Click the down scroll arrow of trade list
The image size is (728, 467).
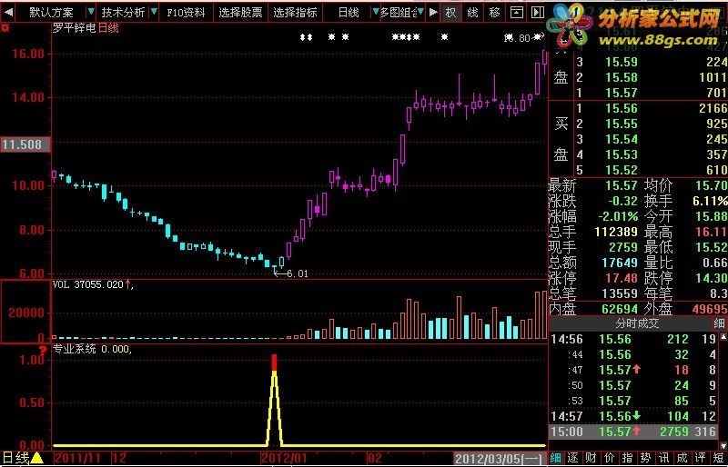tap(723, 447)
